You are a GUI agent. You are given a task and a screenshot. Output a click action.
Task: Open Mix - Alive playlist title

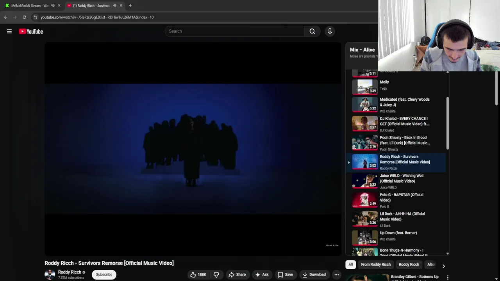[x=362, y=50]
